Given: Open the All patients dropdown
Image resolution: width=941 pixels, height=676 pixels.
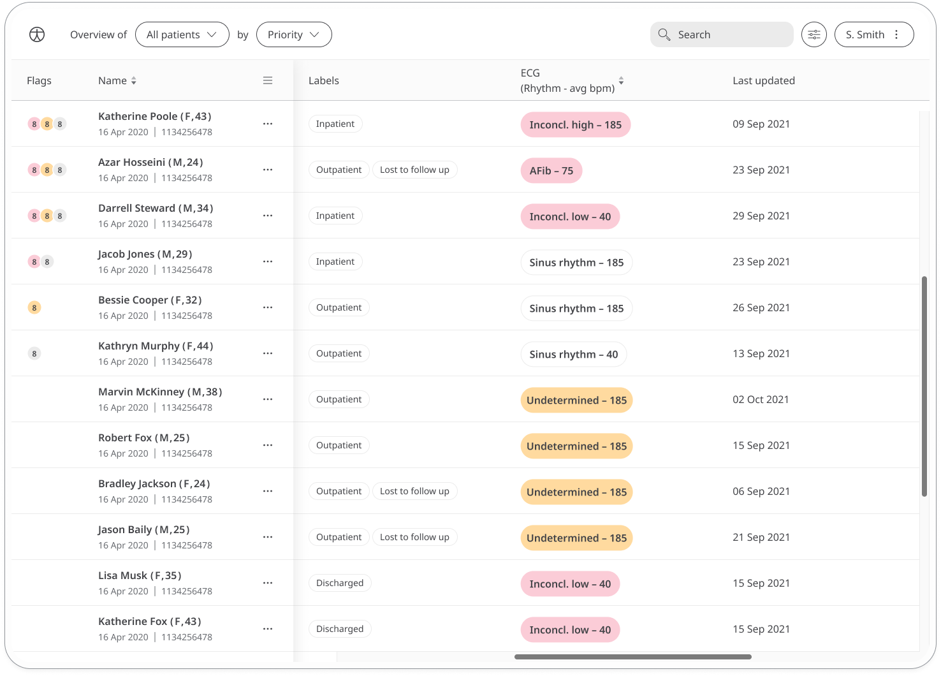Looking at the screenshot, I should (x=182, y=34).
